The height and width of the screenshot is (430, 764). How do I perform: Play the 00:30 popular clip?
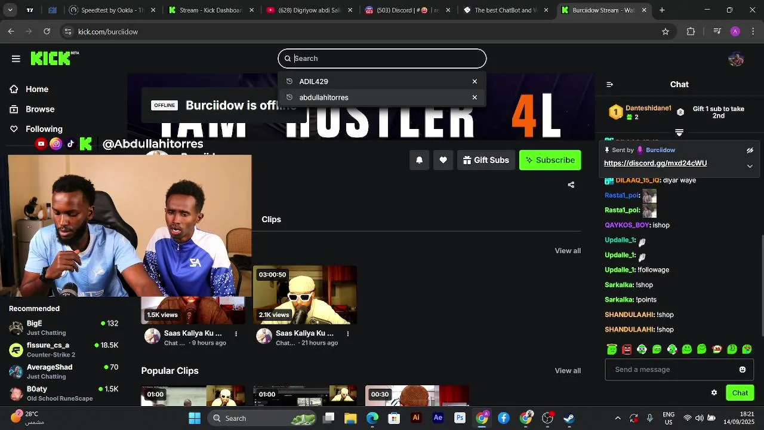pyautogui.click(x=417, y=395)
